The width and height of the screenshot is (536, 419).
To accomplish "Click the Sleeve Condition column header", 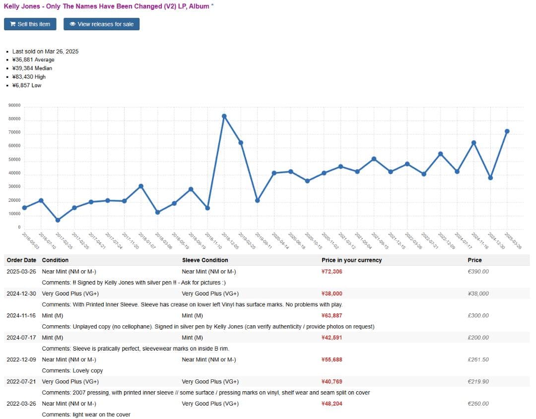I will click(x=205, y=260).
